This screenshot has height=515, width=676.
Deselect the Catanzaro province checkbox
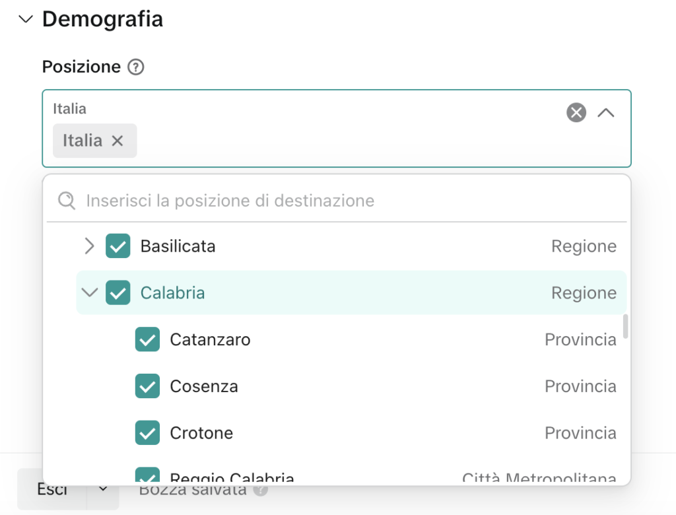tap(147, 340)
